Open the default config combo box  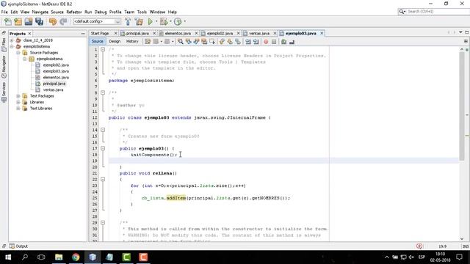(97, 21)
